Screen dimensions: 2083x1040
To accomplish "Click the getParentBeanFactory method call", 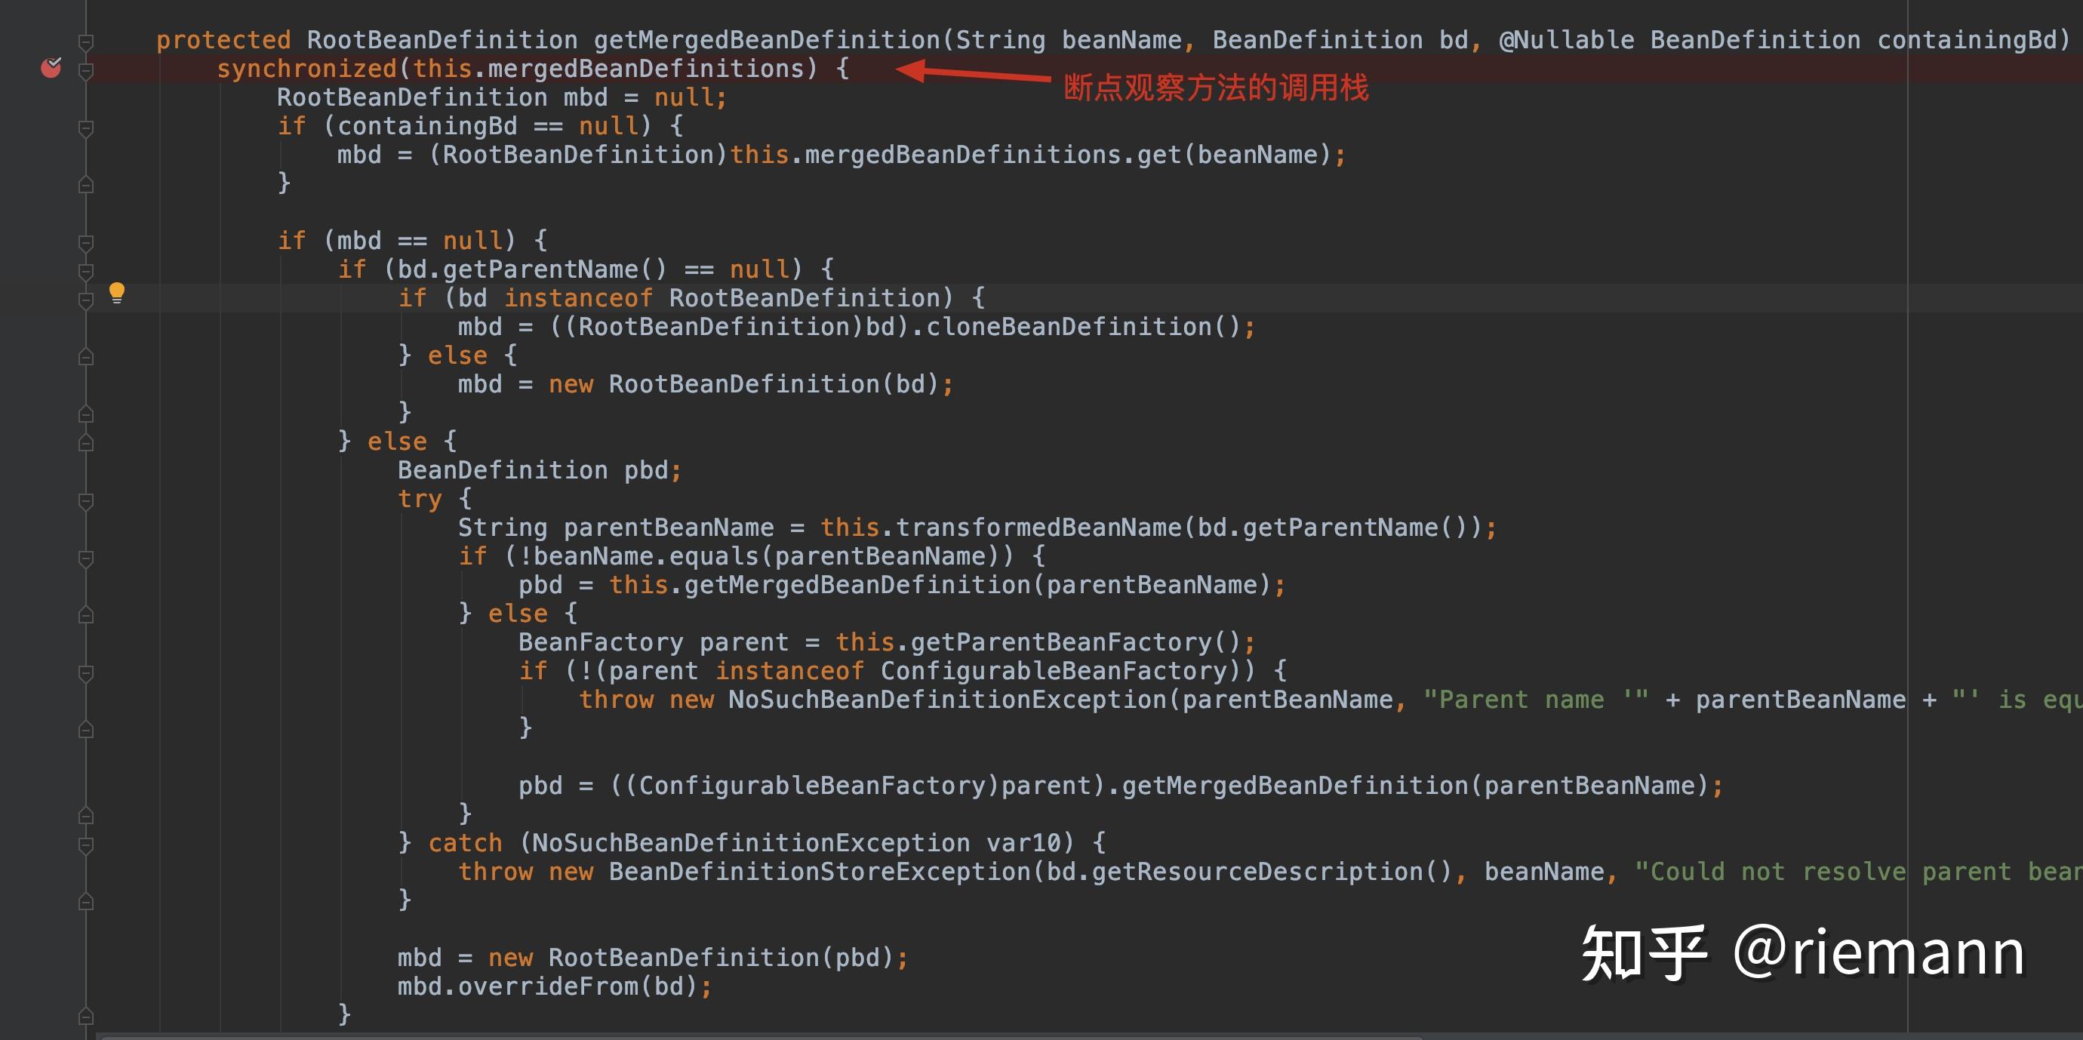I will [x=1061, y=642].
